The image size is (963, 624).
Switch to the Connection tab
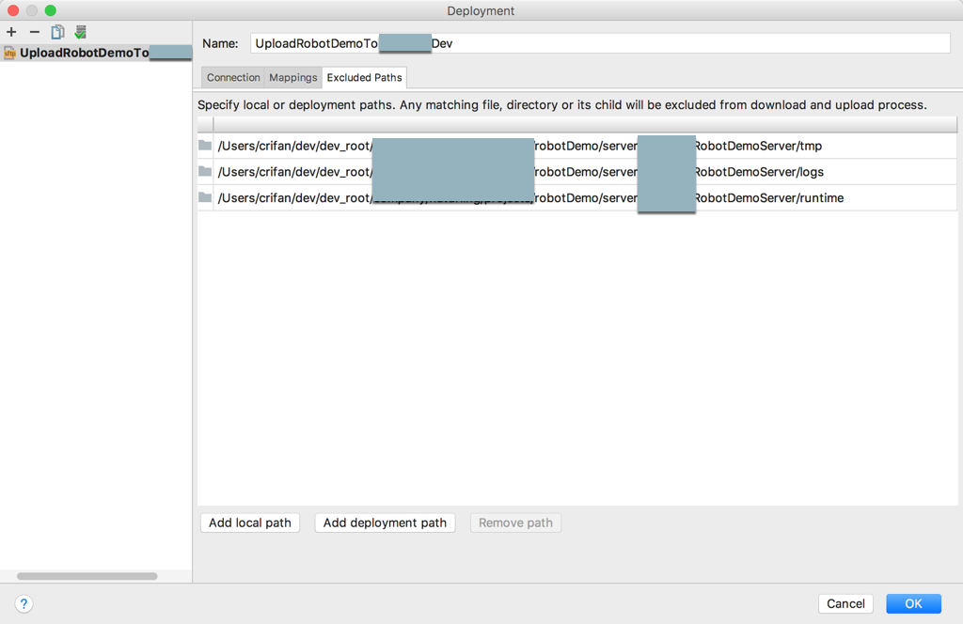point(233,77)
